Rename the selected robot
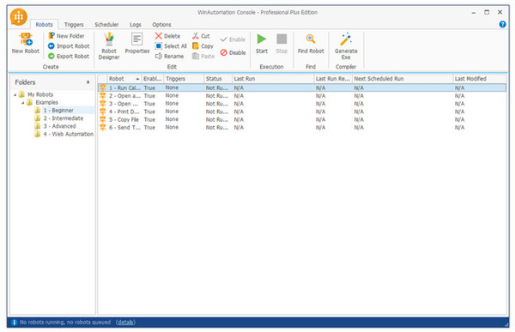Viewport: 515px width, 332px height. [169, 56]
